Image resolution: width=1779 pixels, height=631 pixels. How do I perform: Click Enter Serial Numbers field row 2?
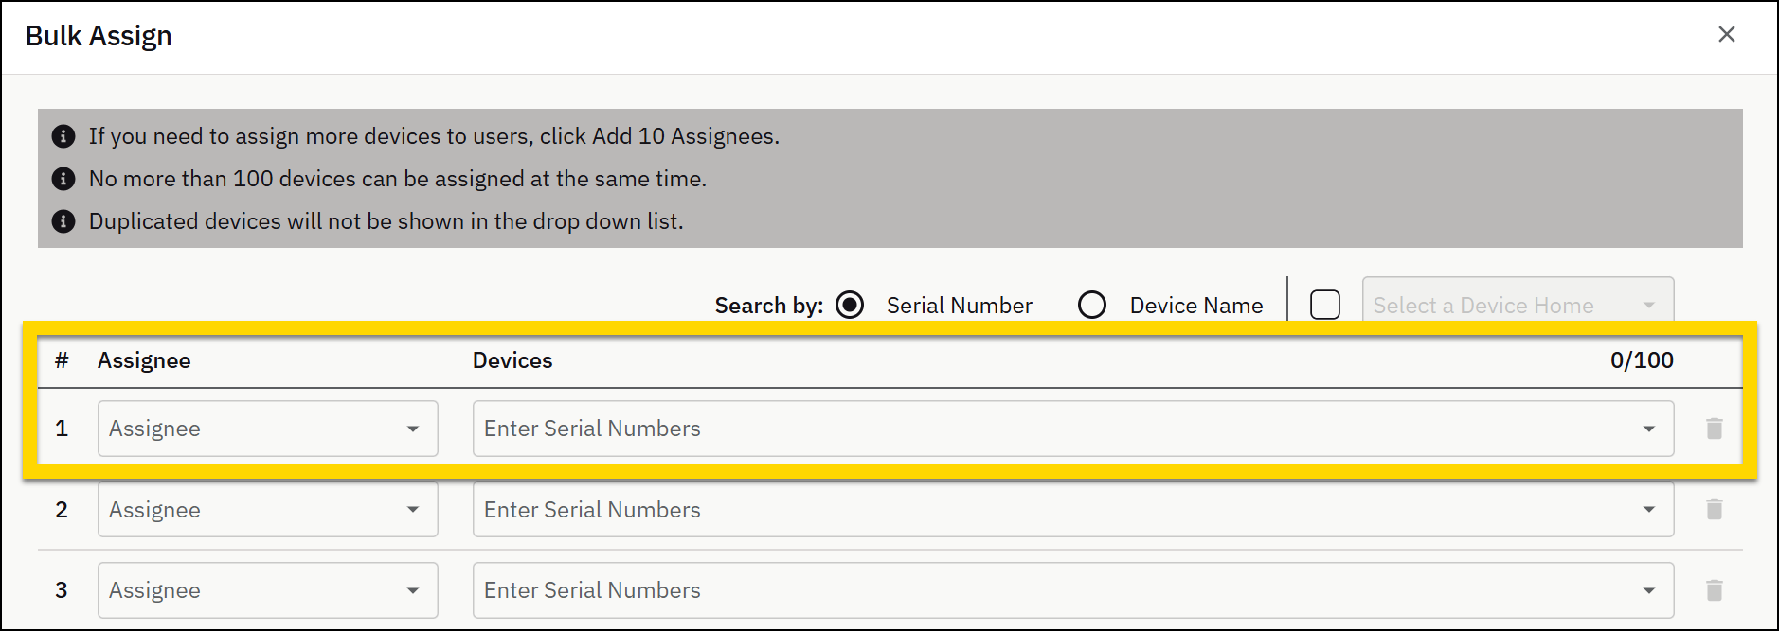click(1073, 509)
